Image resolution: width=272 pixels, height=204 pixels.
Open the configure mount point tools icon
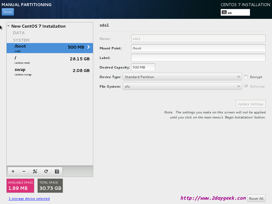tap(35, 171)
